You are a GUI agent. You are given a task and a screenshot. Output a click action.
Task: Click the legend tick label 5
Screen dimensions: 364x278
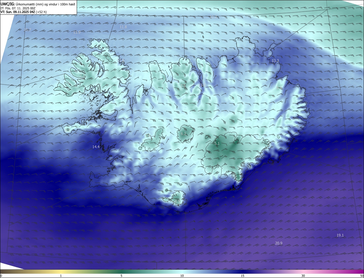(121, 276)
